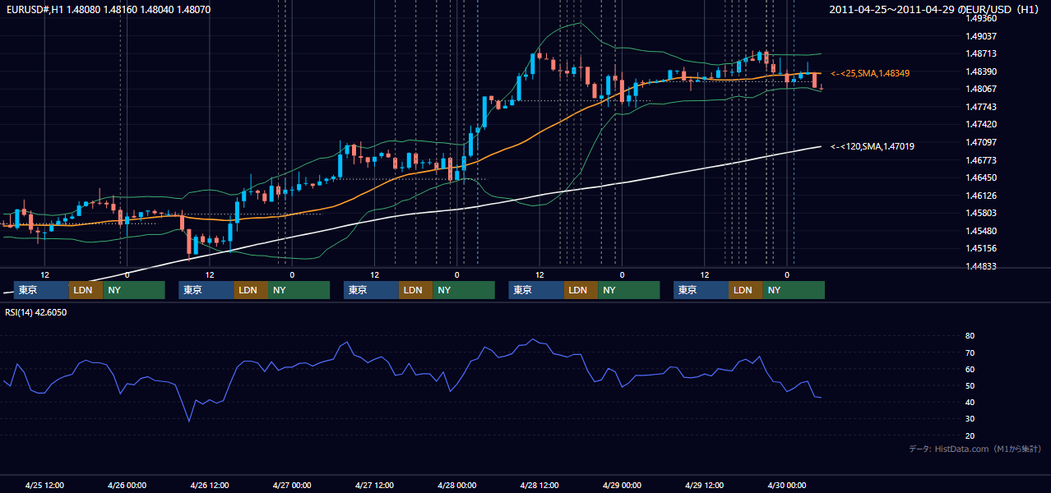This screenshot has height=493, width=1051.
Task: Click the RSI 40 level label
Action: pyautogui.click(x=970, y=402)
